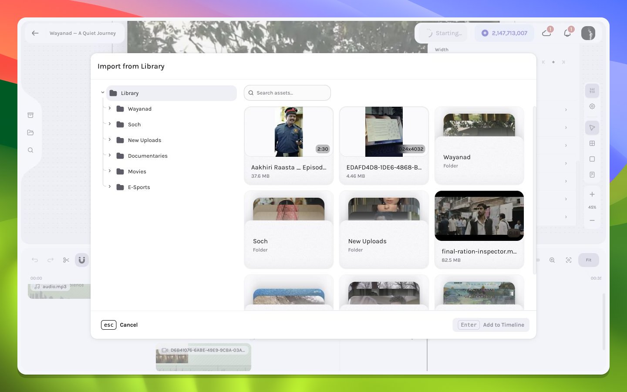This screenshot has height=392, width=627.
Task: Select the grid layout tool icon
Action: click(592, 143)
